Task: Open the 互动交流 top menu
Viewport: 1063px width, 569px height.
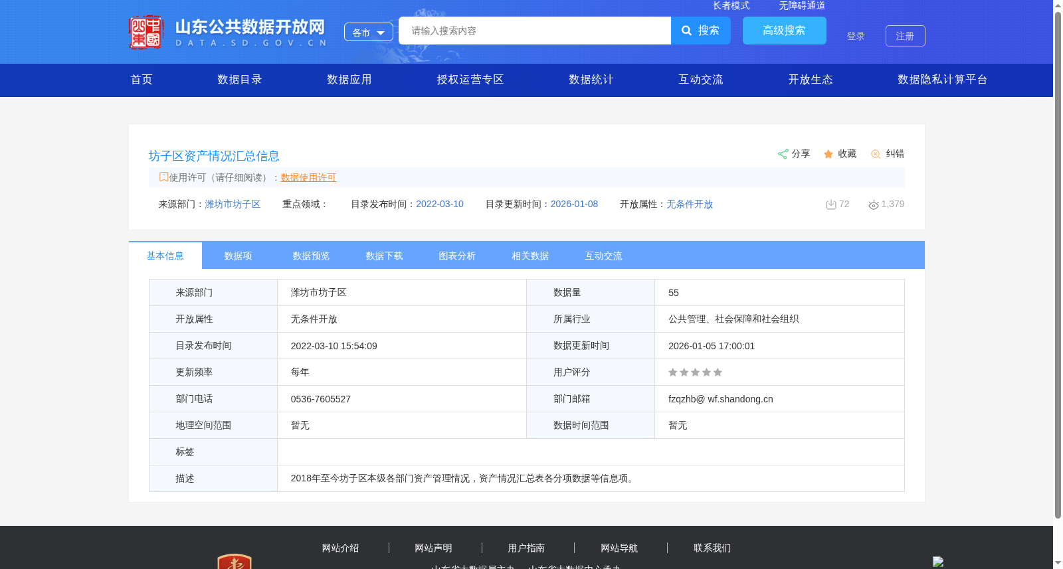Action: point(701,80)
